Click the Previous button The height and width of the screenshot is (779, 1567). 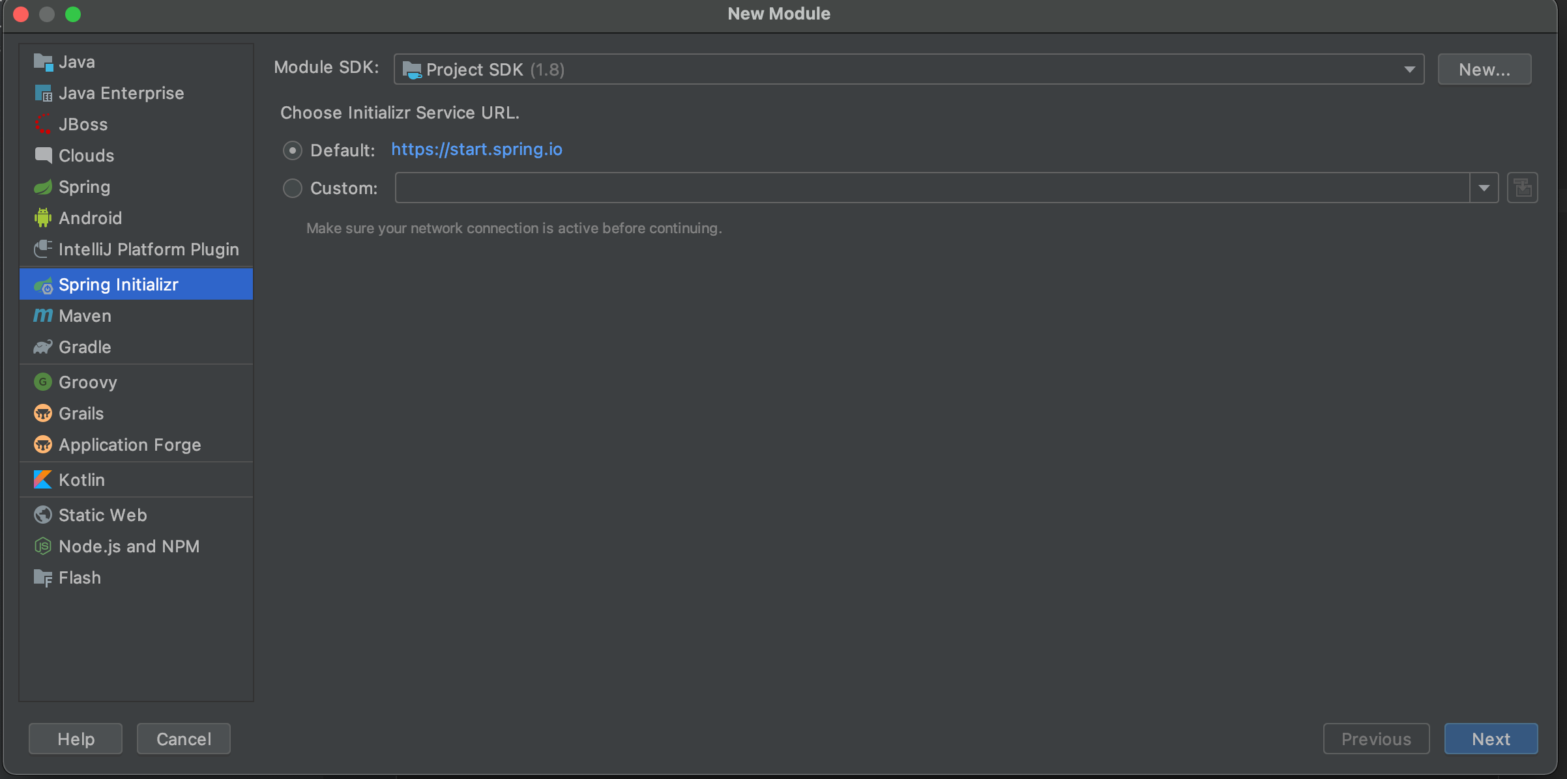click(x=1376, y=739)
